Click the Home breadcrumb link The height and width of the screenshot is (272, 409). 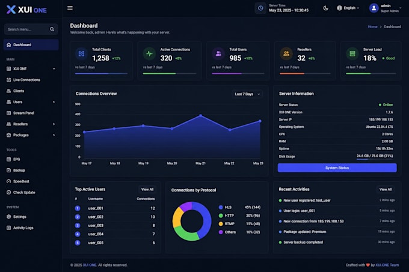pyautogui.click(x=372, y=27)
